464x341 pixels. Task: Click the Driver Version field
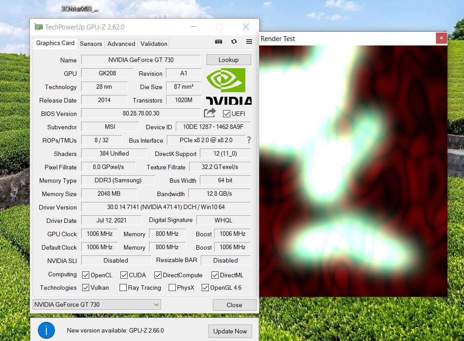coord(166,207)
